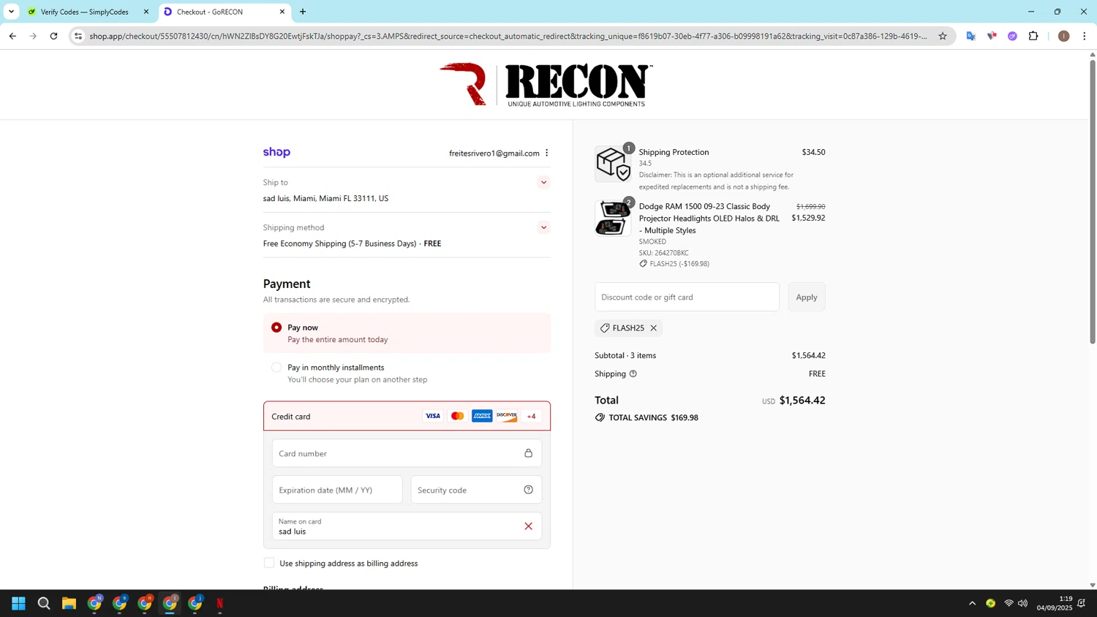
Task: Open the Chrome profile avatar
Action: tap(1064, 36)
